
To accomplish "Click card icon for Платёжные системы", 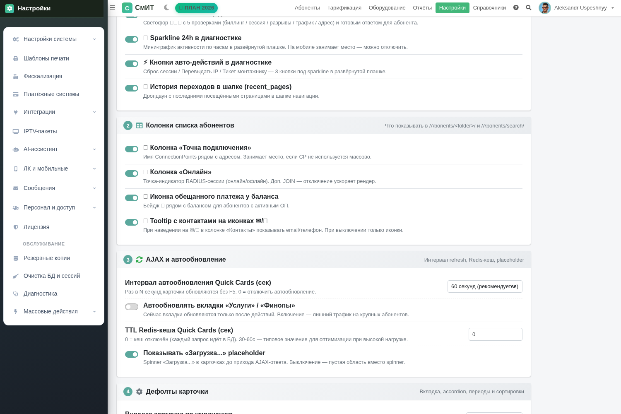I will [x=16, y=94].
